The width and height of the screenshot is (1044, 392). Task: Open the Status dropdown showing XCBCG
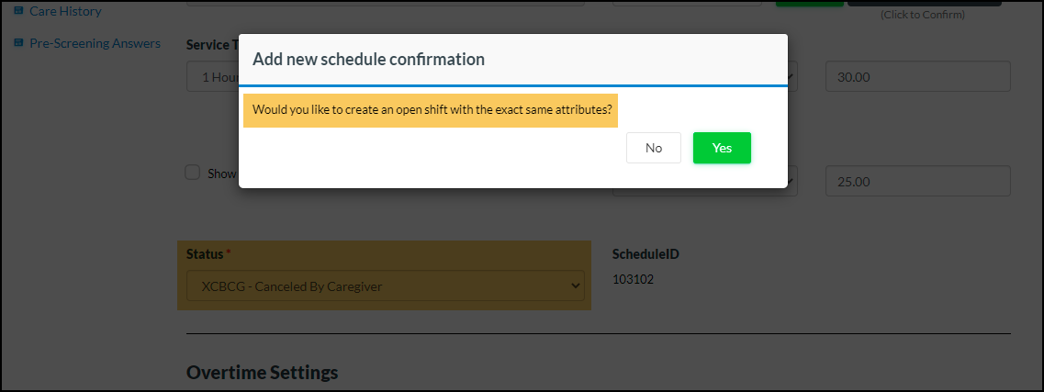pyautogui.click(x=385, y=286)
